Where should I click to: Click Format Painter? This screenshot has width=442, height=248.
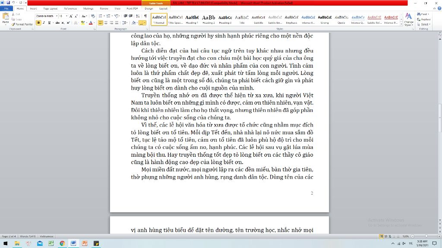click(x=22, y=24)
